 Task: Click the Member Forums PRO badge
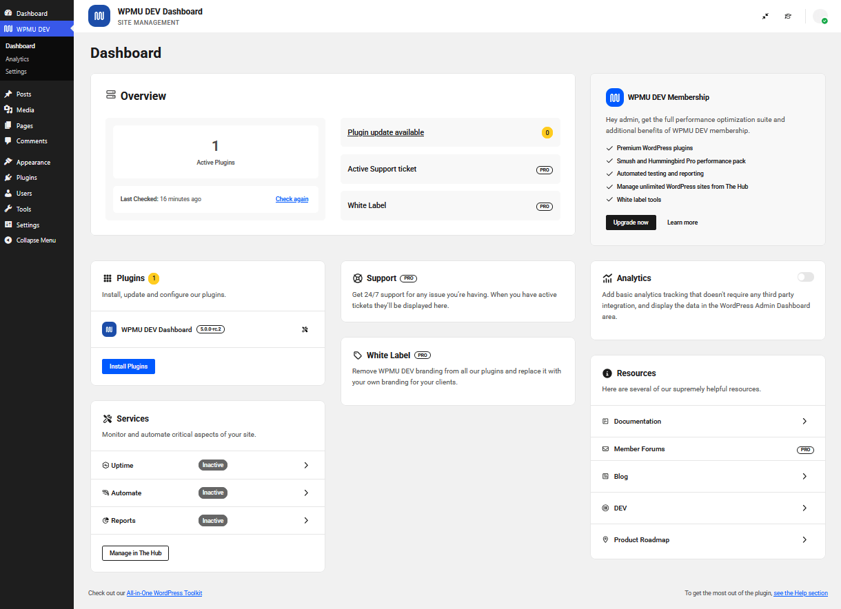point(805,449)
